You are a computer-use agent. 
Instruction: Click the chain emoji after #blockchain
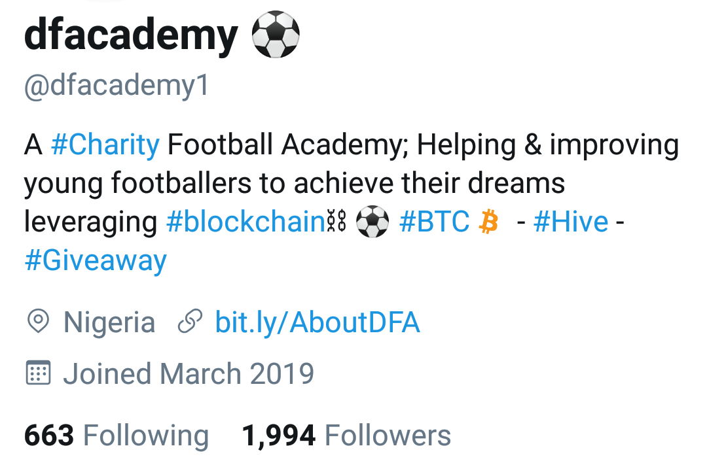tap(336, 223)
